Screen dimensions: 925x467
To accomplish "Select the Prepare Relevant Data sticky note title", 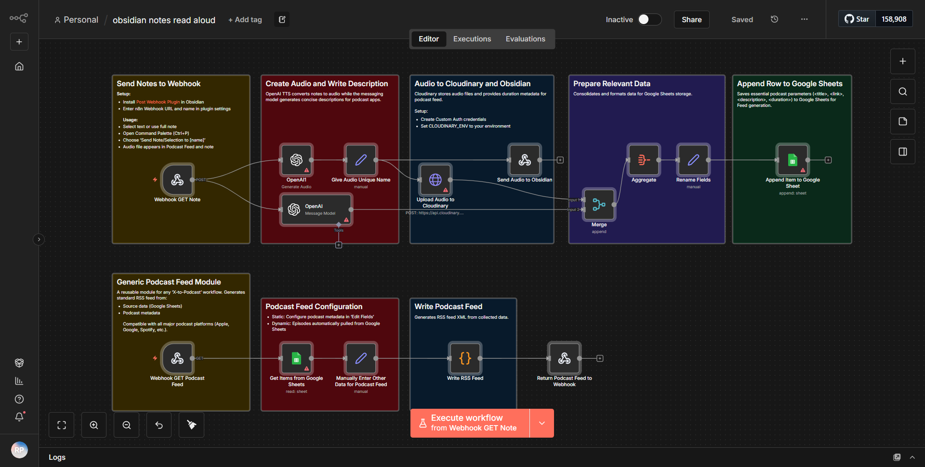I will click(x=612, y=84).
